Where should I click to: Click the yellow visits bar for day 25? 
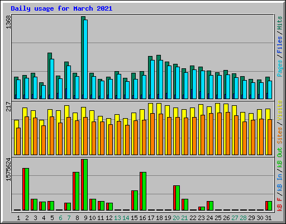(217, 129)
